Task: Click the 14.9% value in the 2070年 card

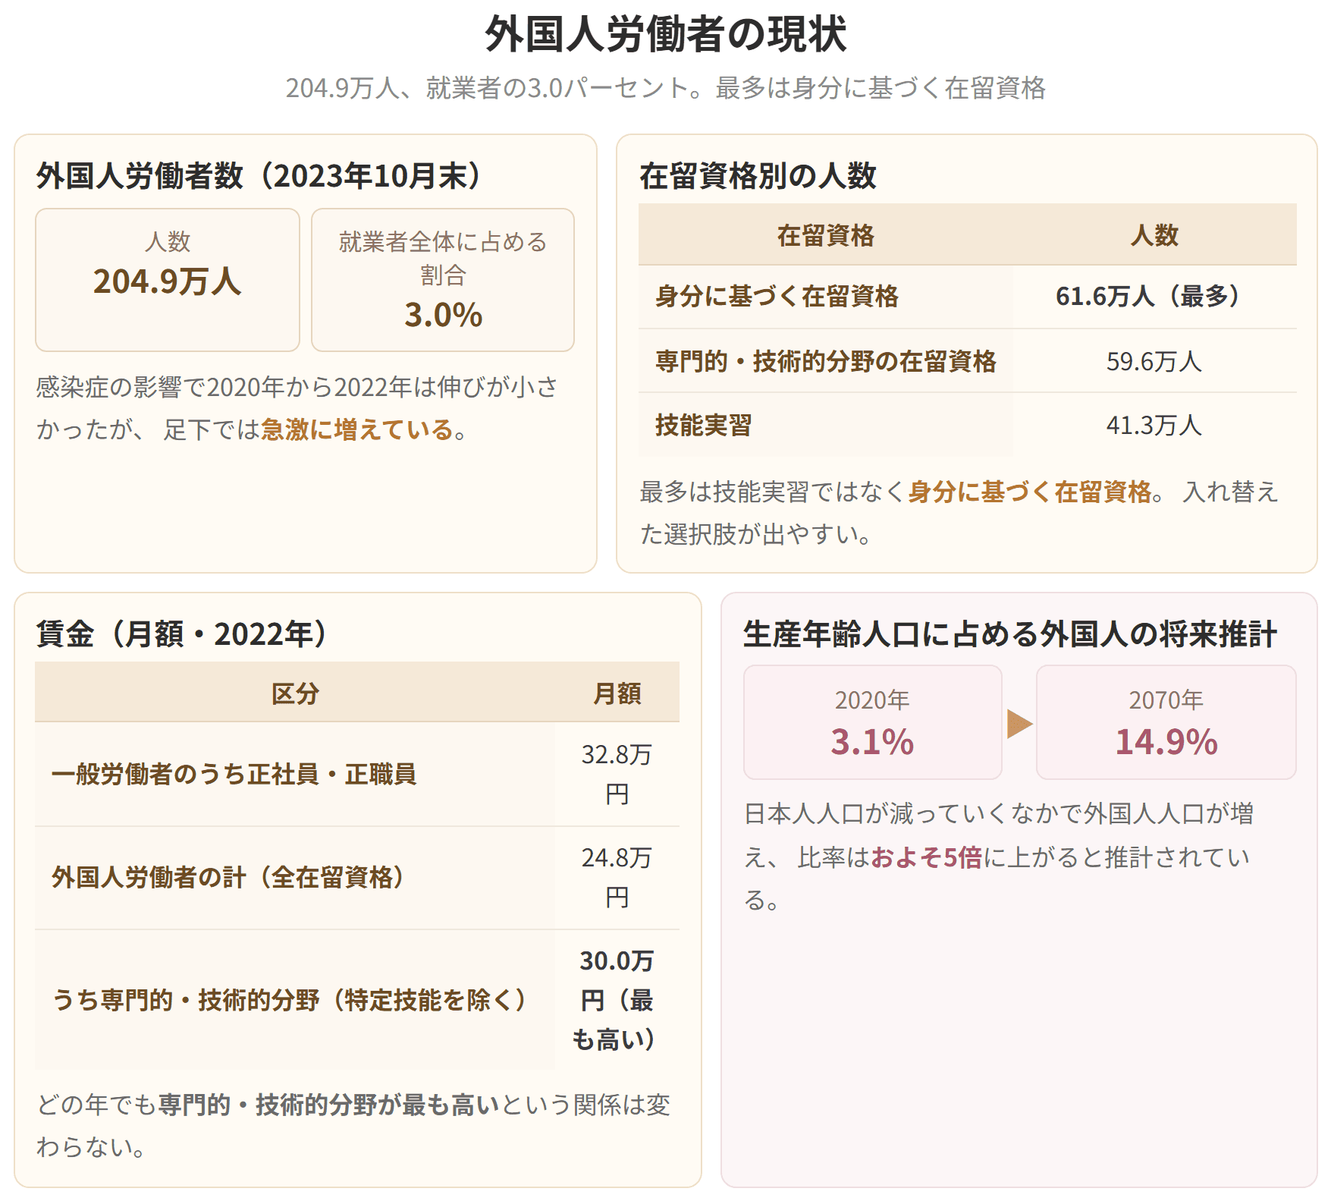Action: pos(1166,742)
